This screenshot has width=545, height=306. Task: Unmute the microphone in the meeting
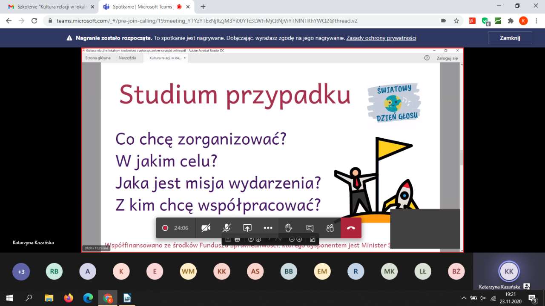pyautogui.click(x=227, y=228)
